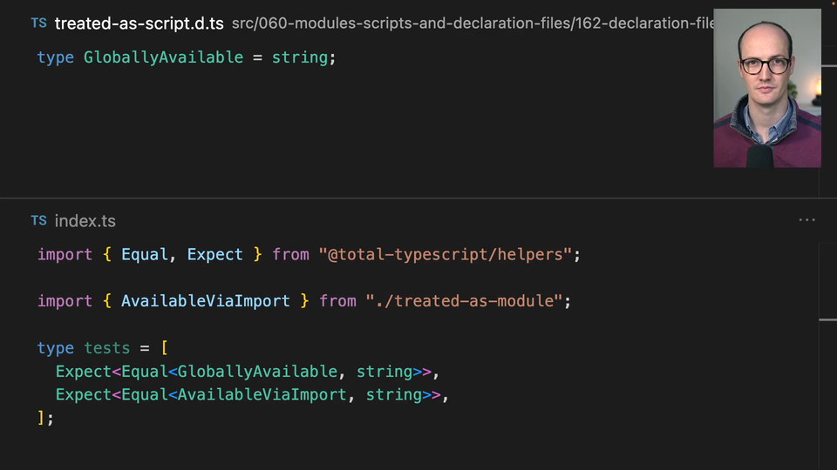Click the Equal identifier in the first import
Image resolution: width=837 pixels, height=470 pixels.
pyautogui.click(x=144, y=254)
